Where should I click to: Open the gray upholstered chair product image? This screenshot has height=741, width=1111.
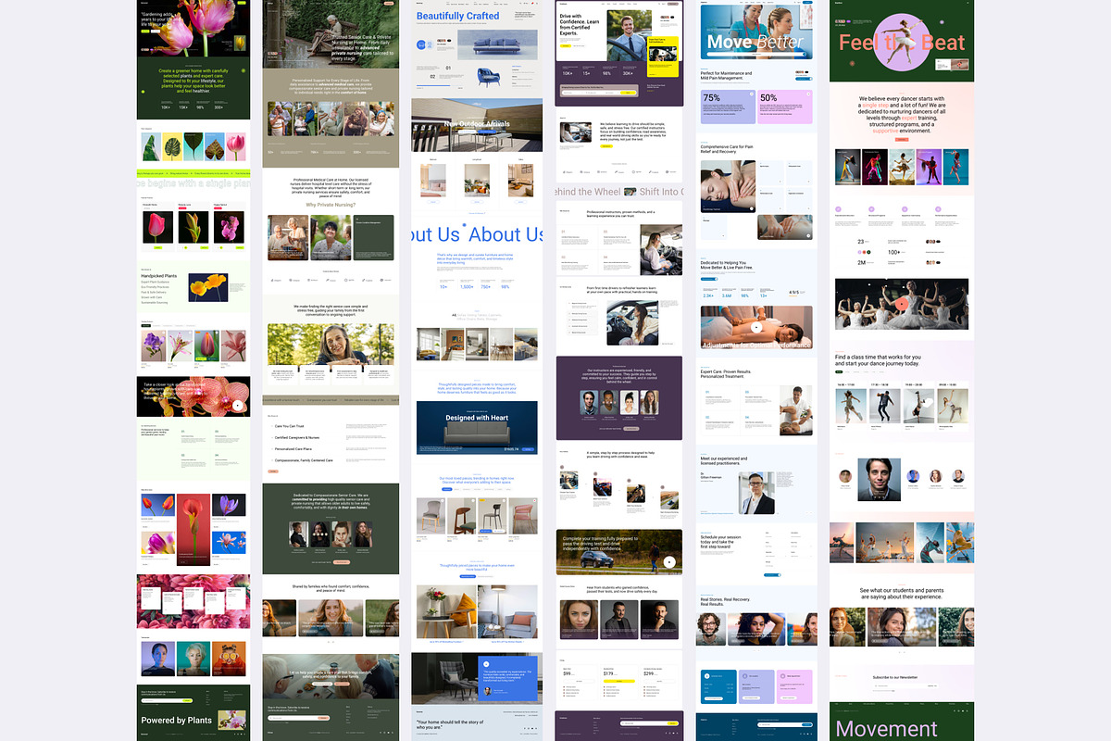tap(431, 516)
